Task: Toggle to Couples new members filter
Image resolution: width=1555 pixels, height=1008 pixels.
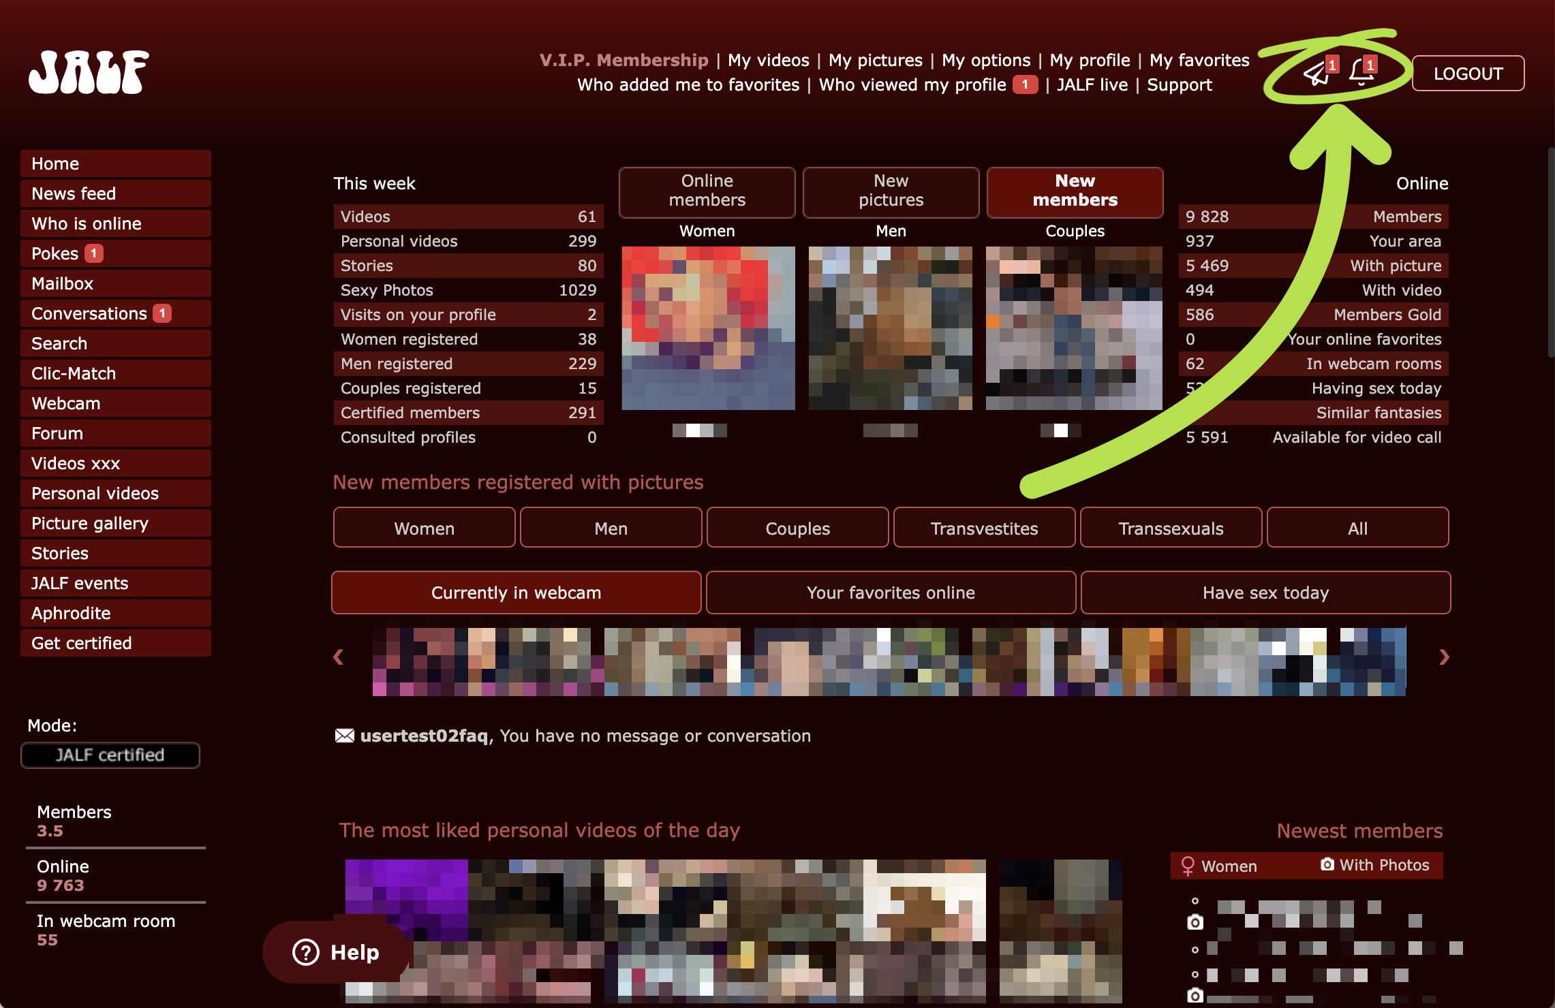Action: (797, 526)
